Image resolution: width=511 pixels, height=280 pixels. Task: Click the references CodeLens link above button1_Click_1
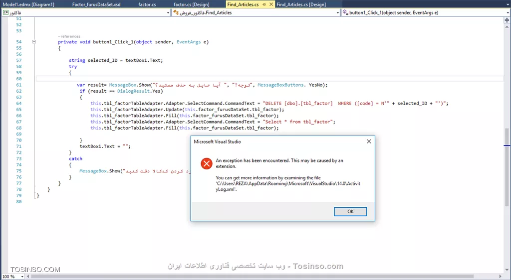tap(69, 36)
